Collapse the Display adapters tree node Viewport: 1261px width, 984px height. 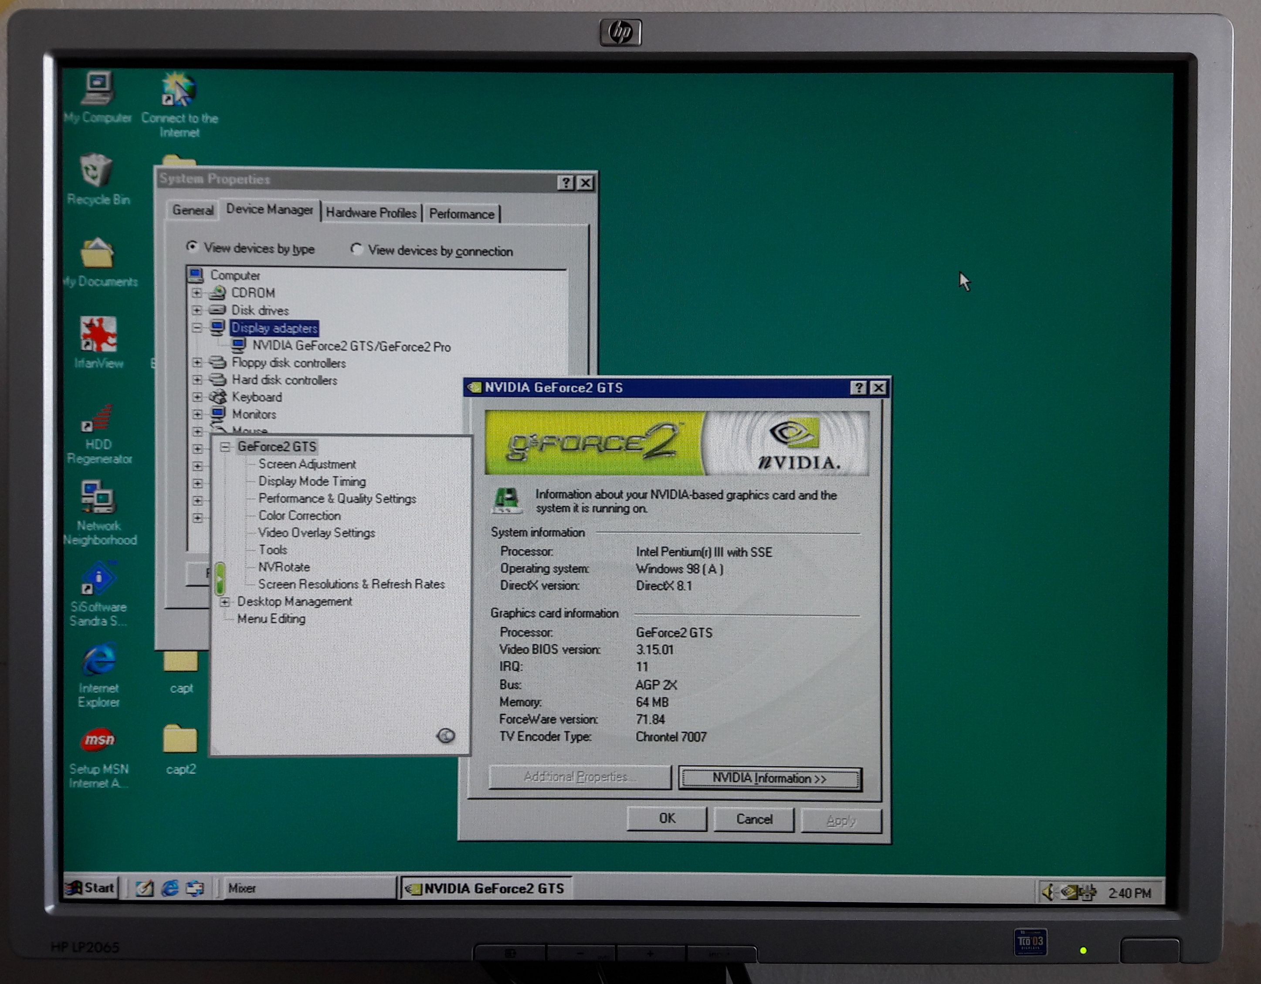[x=197, y=327]
